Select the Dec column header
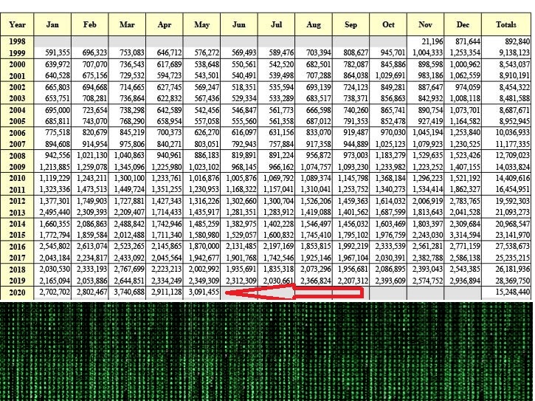This screenshot has width=535, height=401. pos(463,24)
